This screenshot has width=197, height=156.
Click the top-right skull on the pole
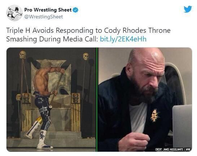point(86,56)
